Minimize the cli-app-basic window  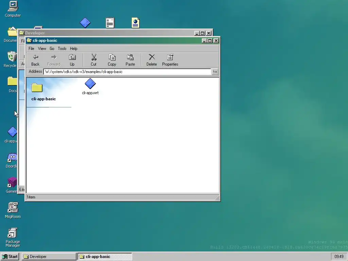[x=204, y=41]
